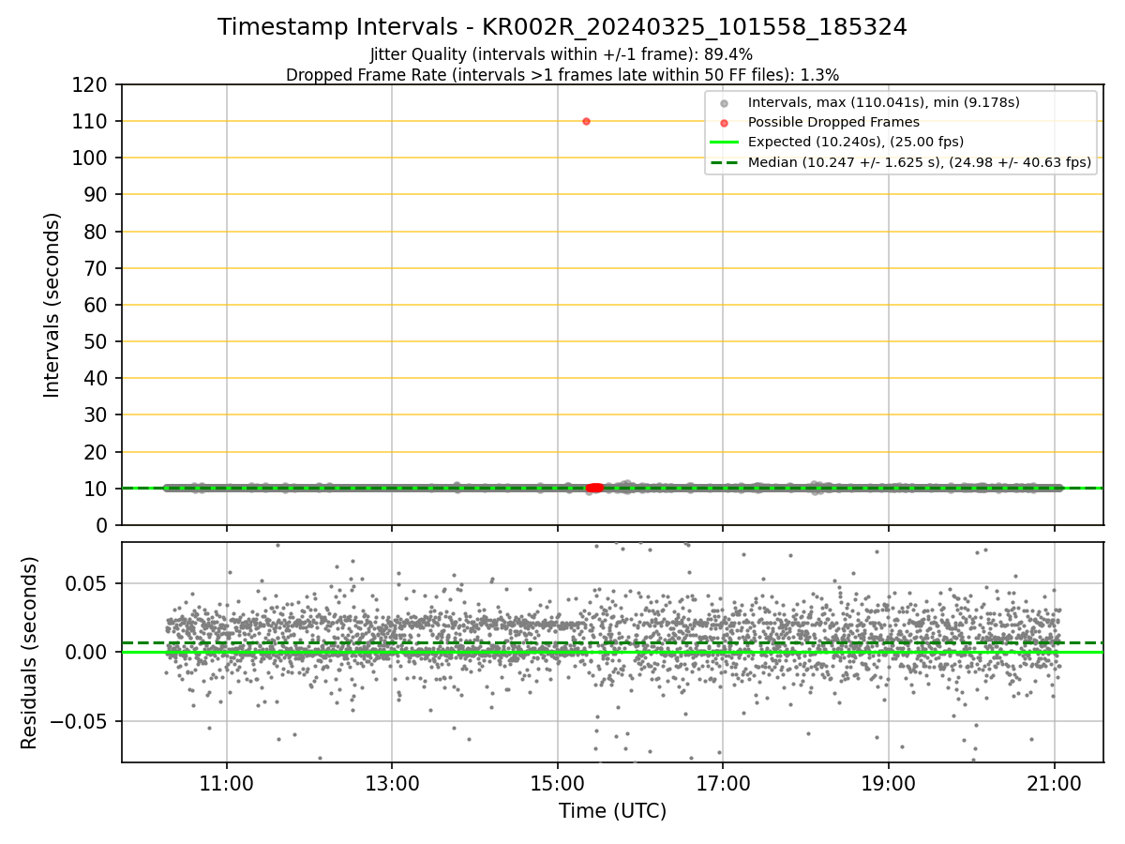The height and width of the screenshot is (844, 1125).
Task: Click the x-axis tick label '15:00'
Action: pos(558,782)
